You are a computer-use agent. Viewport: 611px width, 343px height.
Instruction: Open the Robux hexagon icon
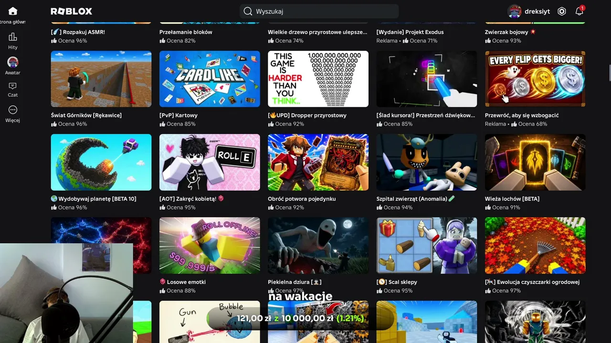click(562, 11)
